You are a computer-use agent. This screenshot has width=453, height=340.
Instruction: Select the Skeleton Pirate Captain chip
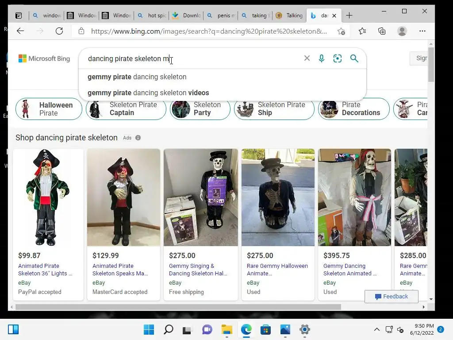[x=126, y=109]
